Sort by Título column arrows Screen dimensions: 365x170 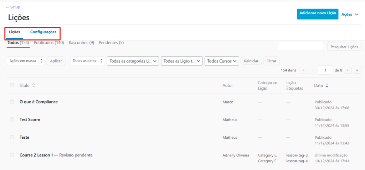tap(34, 85)
